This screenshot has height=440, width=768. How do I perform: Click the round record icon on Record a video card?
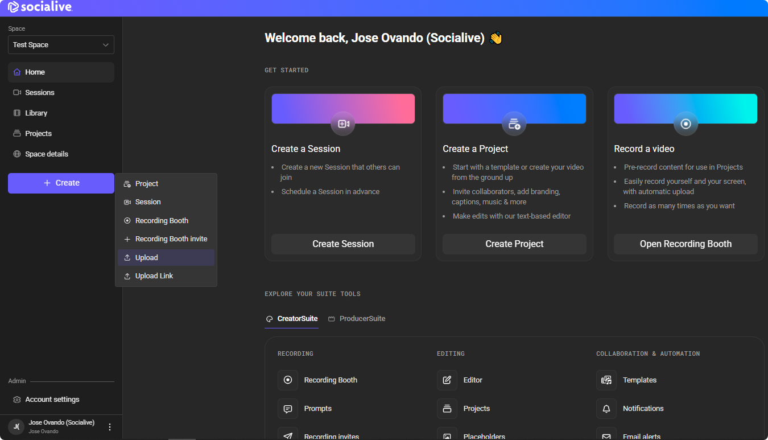tap(686, 124)
